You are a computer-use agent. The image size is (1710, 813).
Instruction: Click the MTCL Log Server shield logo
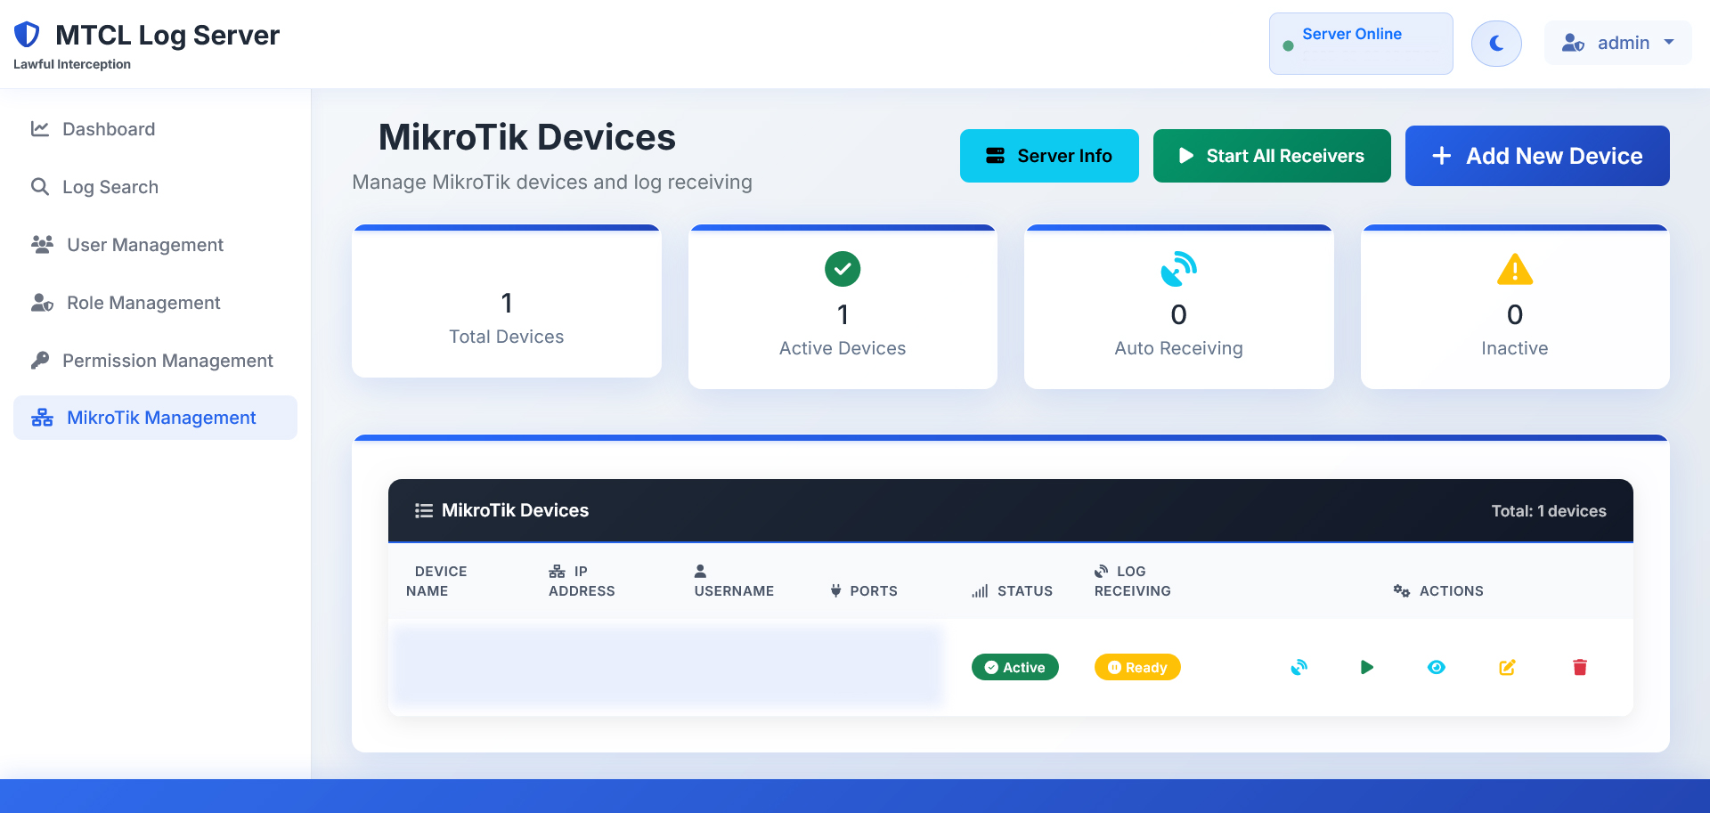pyautogui.click(x=28, y=35)
